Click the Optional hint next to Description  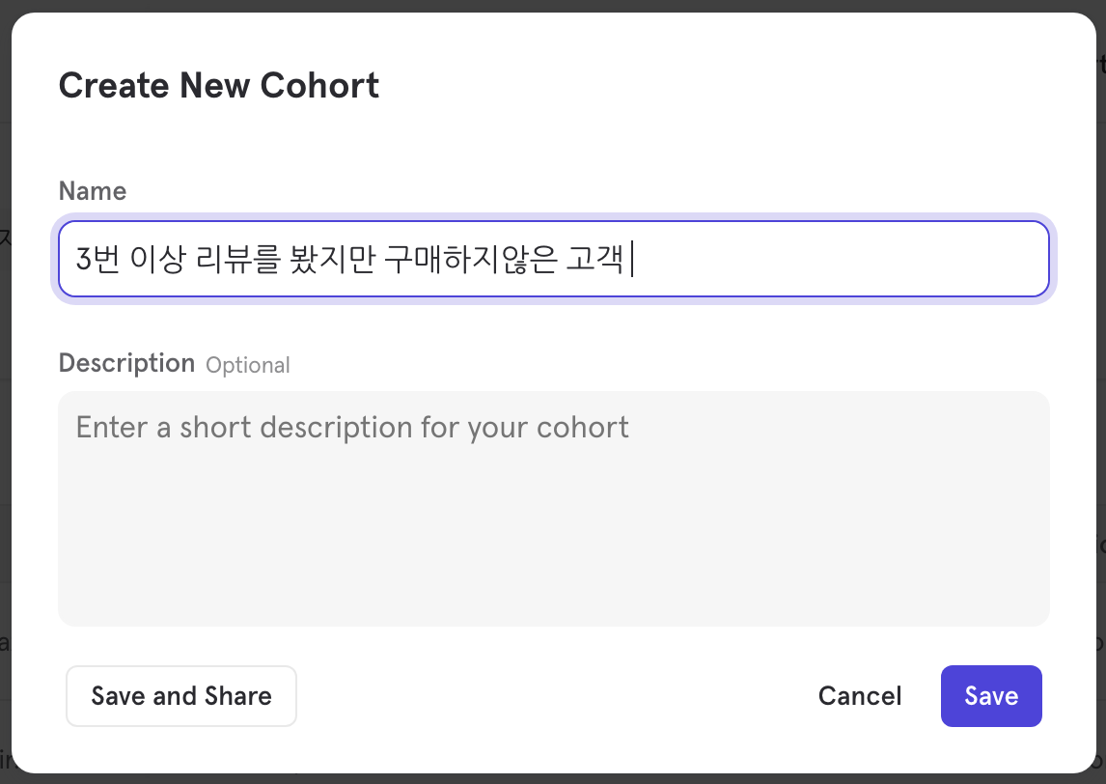pos(248,365)
